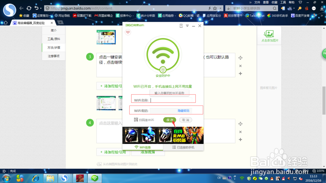This screenshot has height=183, width=326.
Task: Click the undo close-tab arrow icon
Action: tap(37, 8)
